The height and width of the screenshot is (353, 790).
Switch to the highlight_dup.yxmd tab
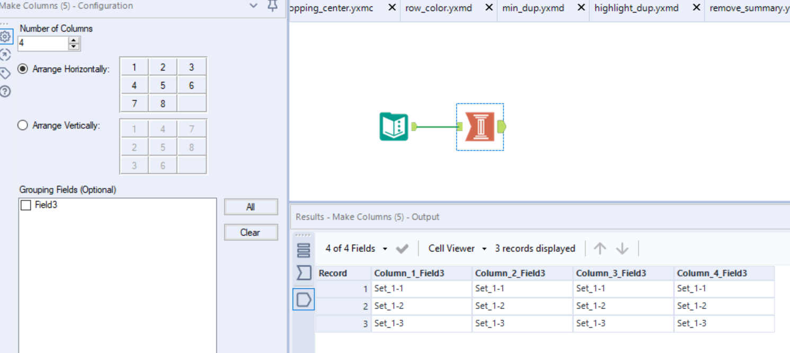pyautogui.click(x=637, y=8)
